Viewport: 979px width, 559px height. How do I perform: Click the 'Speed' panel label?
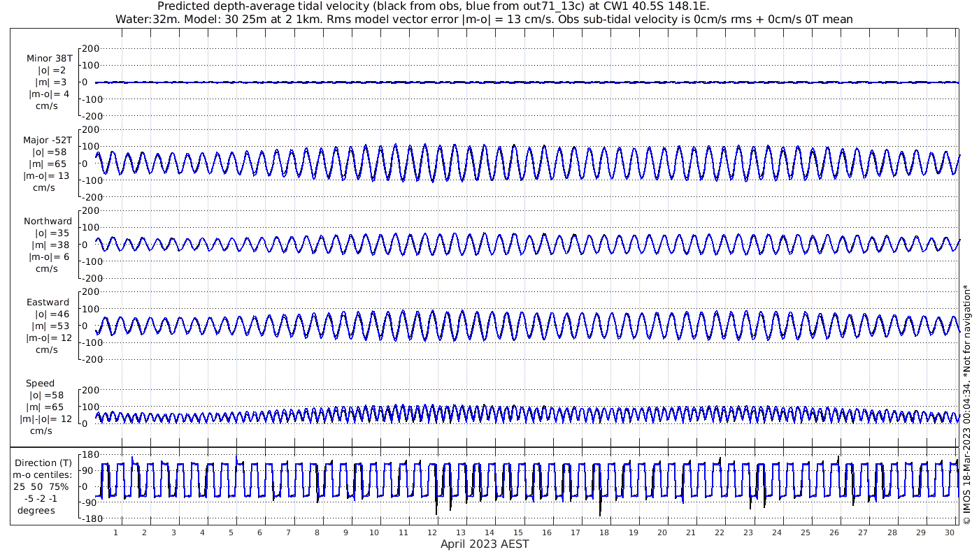point(40,383)
